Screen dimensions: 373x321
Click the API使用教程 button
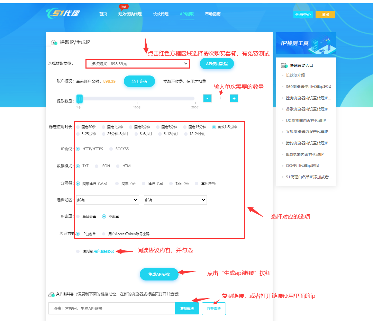[217, 64]
